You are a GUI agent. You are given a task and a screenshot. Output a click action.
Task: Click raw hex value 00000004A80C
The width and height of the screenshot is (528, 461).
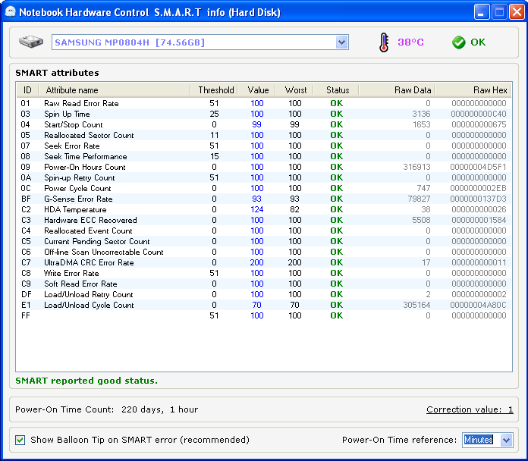[x=478, y=305]
